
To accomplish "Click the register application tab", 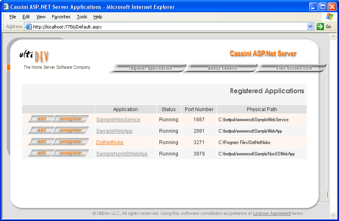I will (151, 68).
